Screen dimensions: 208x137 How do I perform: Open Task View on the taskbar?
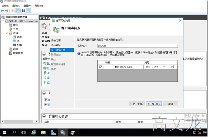(24, 132)
